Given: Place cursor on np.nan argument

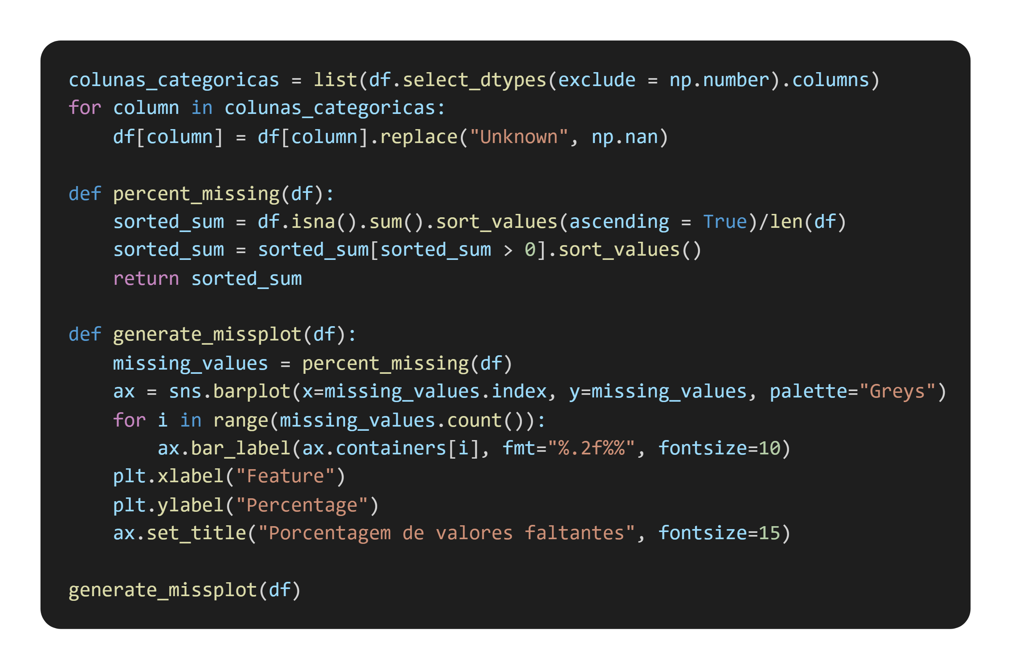Looking at the screenshot, I should (625, 137).
